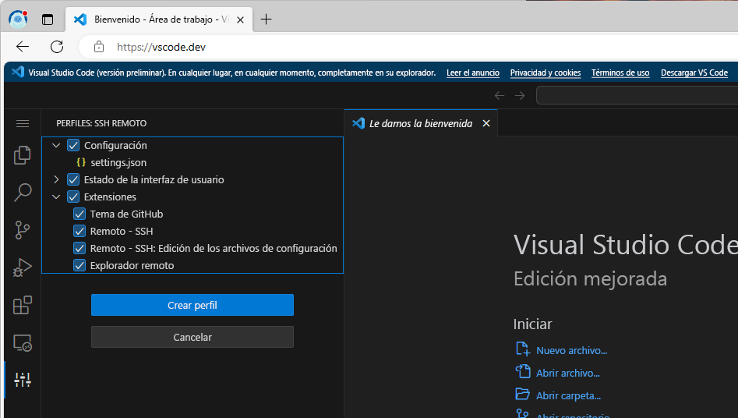Screen dimensions: 738x418
Task: Click the Abrir archivo... link
Action: (568, 373)
